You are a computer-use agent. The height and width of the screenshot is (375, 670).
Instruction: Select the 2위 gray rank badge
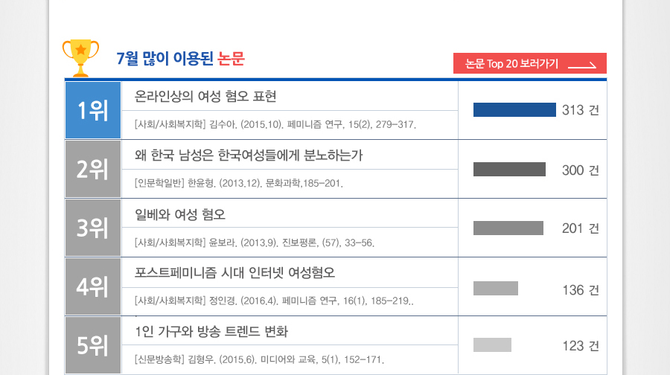tap(93, 169)
